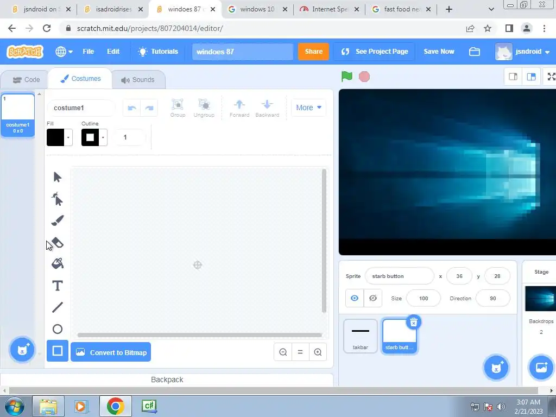
Task: Open jsndroid account menu
Action: (x=523, y=52)
